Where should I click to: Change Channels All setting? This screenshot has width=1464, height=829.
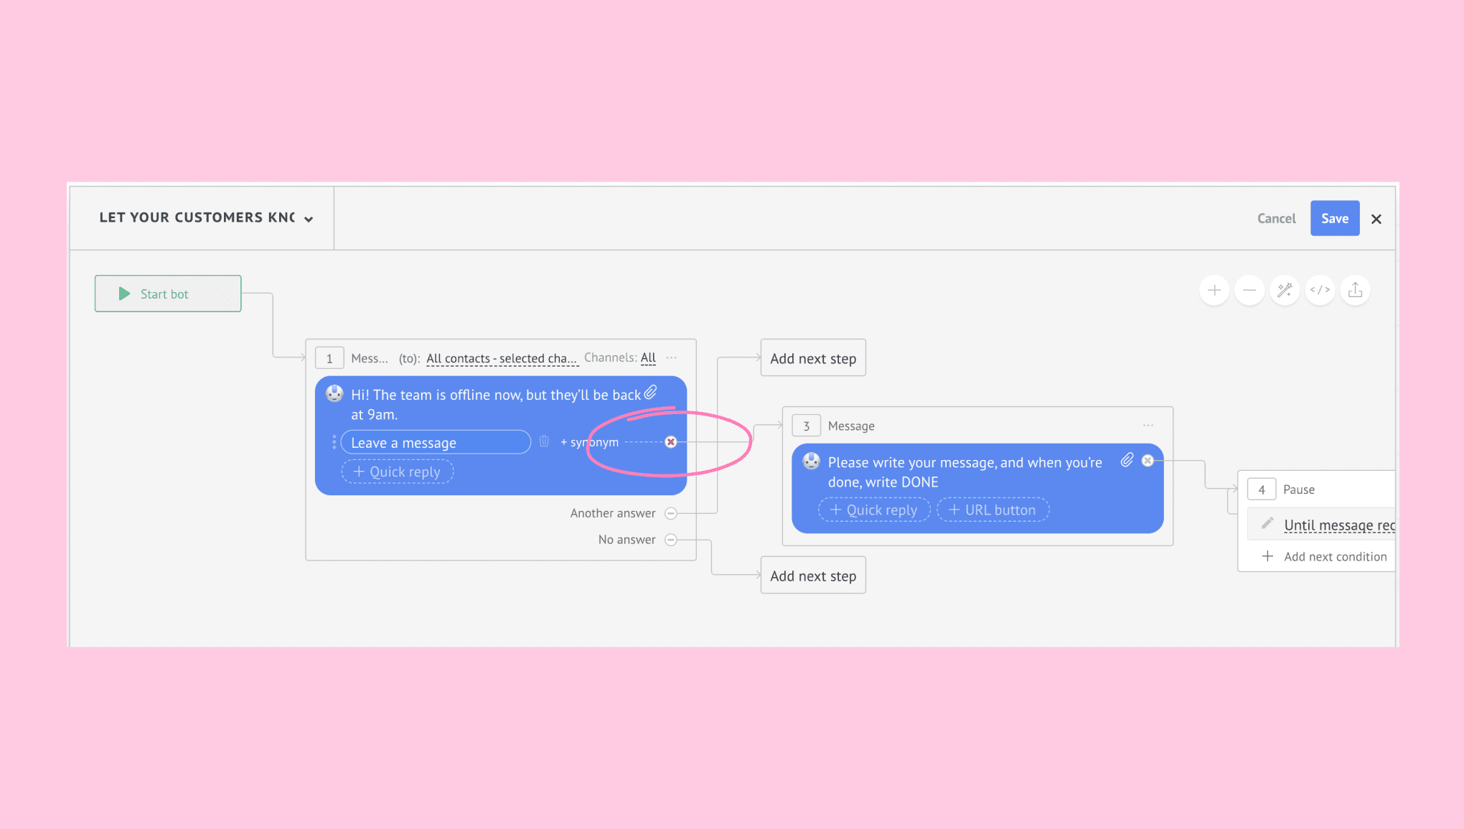[648, 357]
